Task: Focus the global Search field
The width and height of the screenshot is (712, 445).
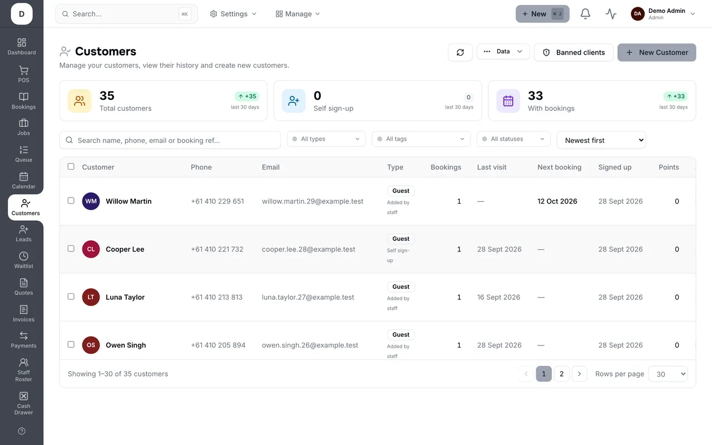Action: [126, 14]
